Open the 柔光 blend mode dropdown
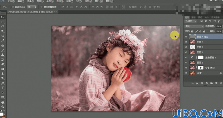The width and height of the screenshot is (223, 118). tap(194, 26)
